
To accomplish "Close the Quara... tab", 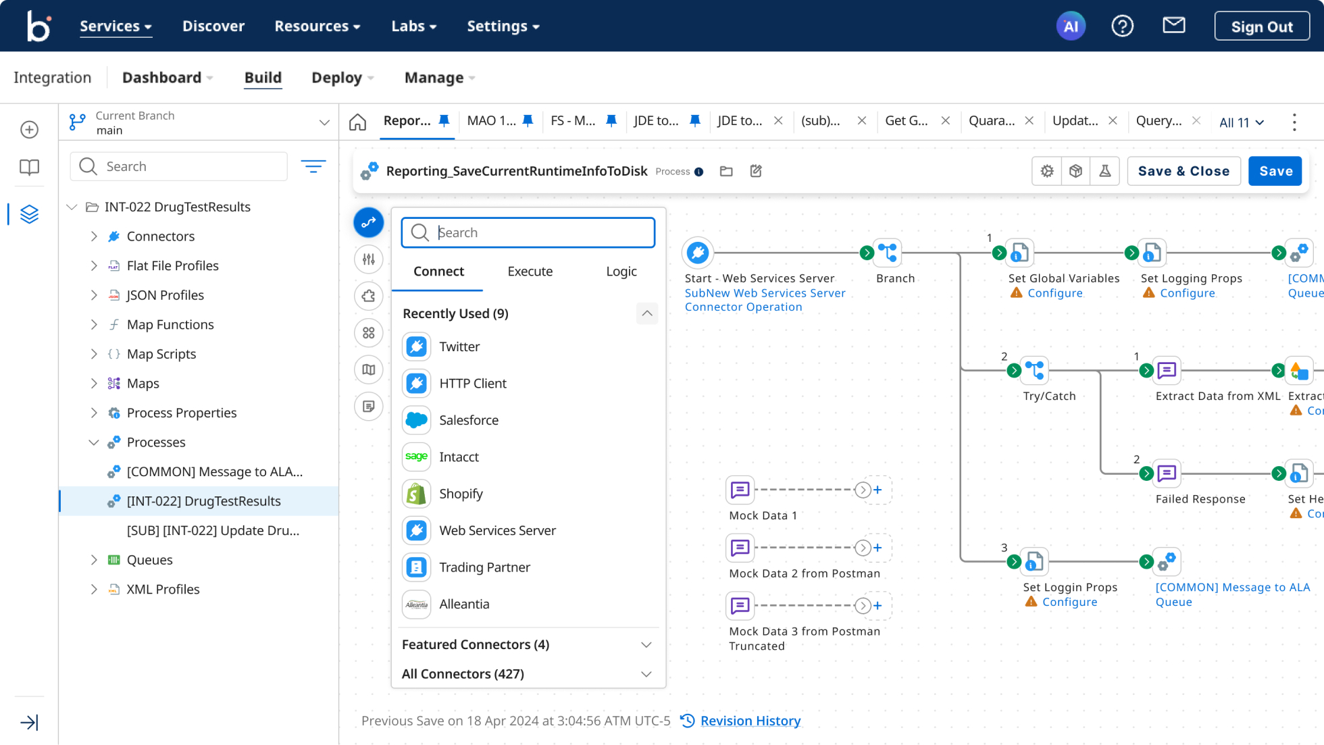I will (x=1029, y=121).
